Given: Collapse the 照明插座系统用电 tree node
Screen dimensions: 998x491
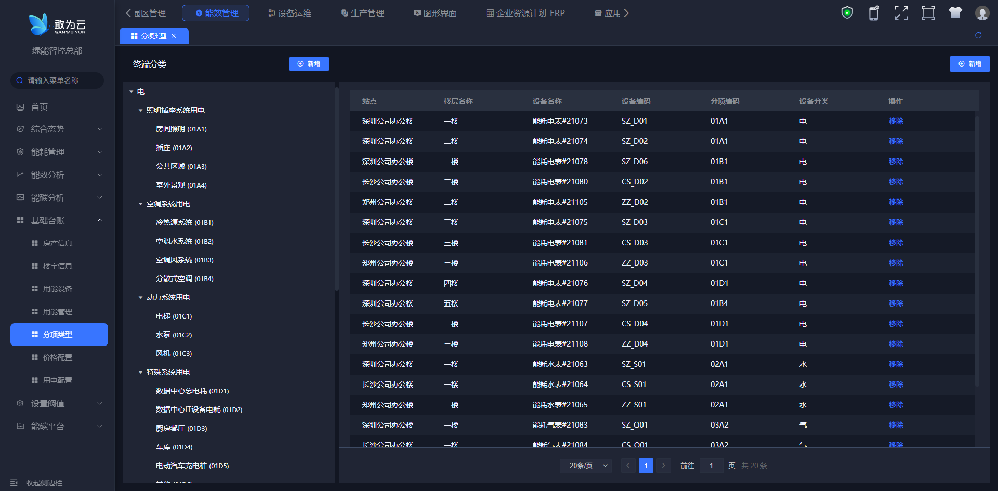Looking at the screenshot, I should pyautogui.click(x=140, y=111).
